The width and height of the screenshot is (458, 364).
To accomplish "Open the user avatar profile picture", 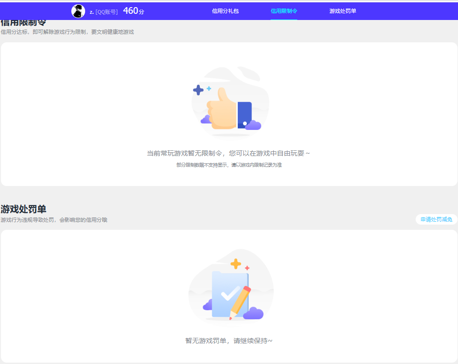I will (x=78, y=11).
